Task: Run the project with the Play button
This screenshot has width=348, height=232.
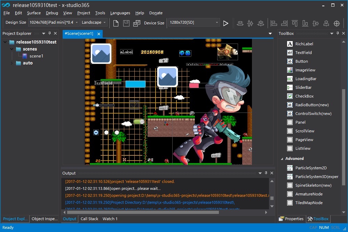Action: (226, 23)
